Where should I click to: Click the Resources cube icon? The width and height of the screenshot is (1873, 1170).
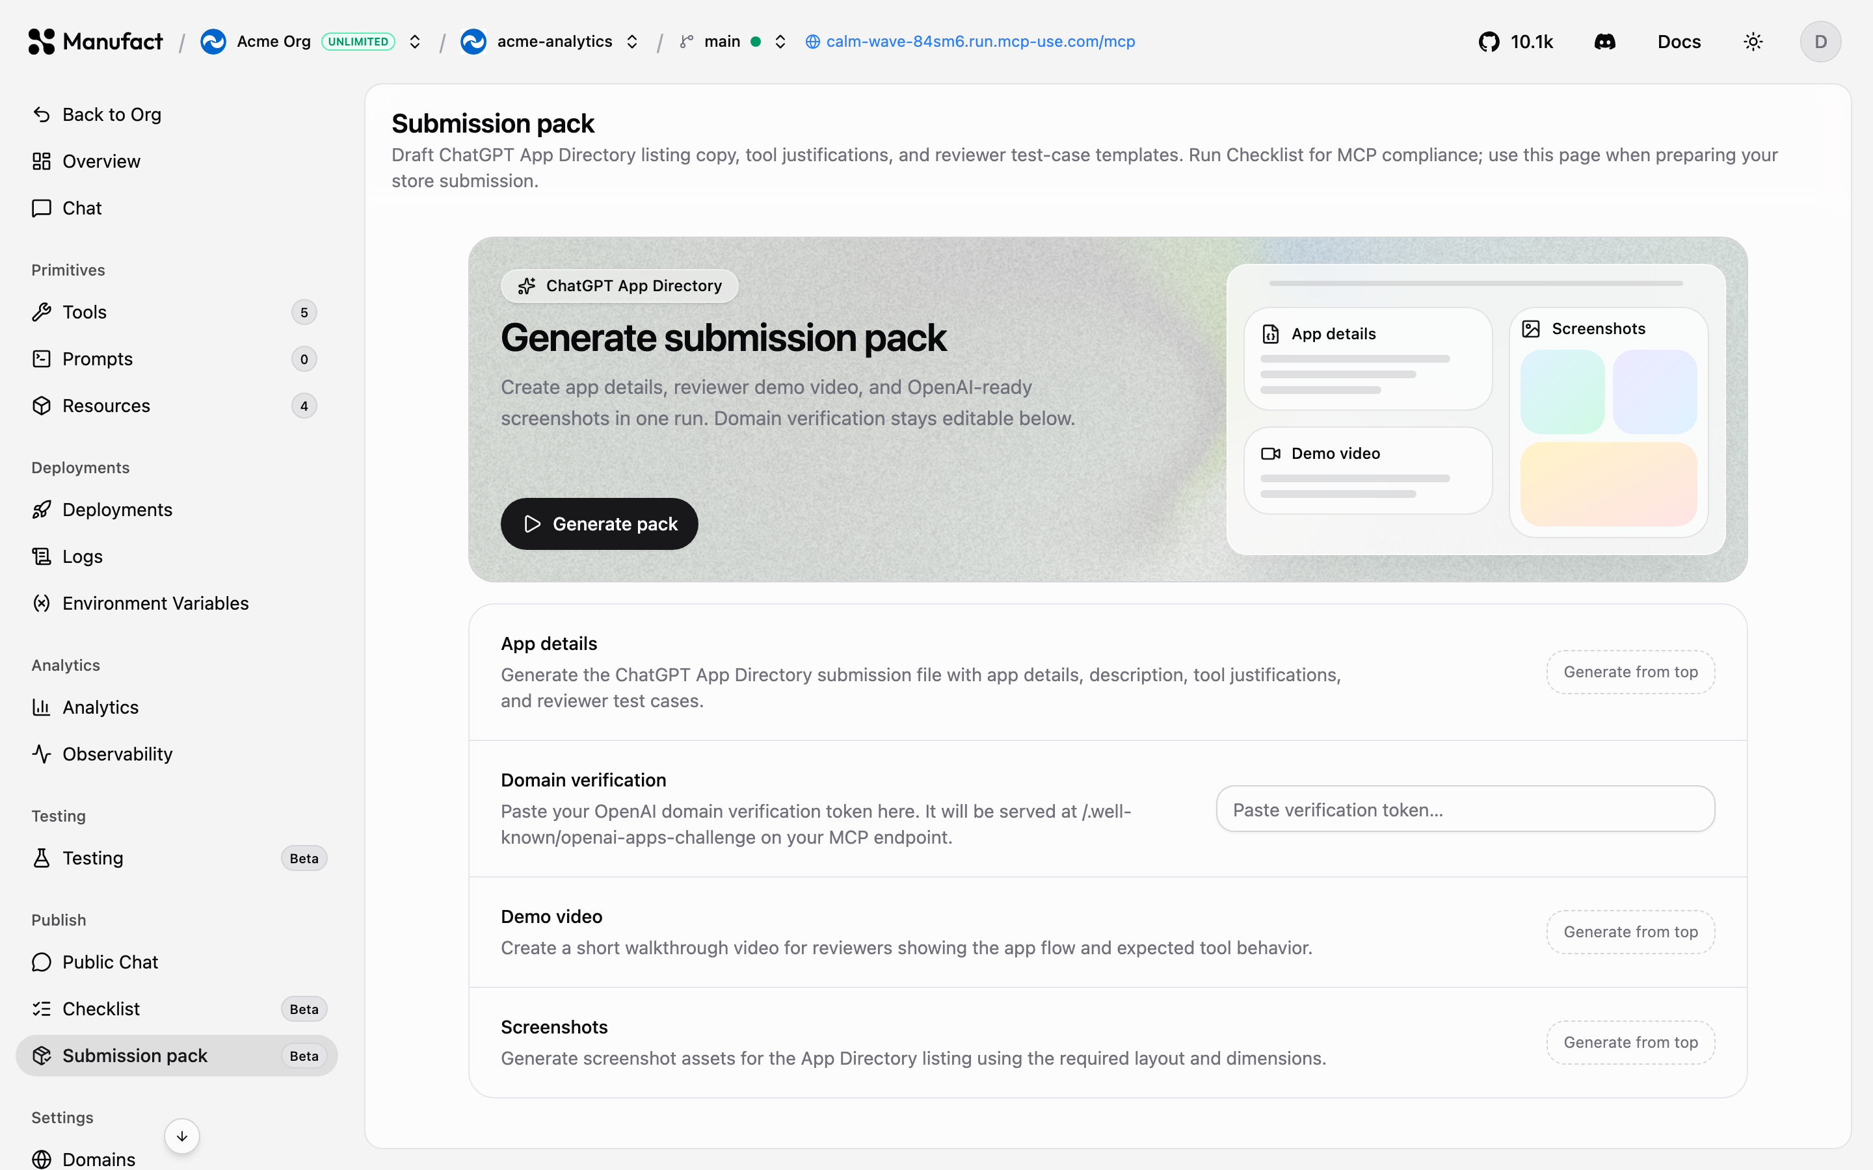pos(42,406)
